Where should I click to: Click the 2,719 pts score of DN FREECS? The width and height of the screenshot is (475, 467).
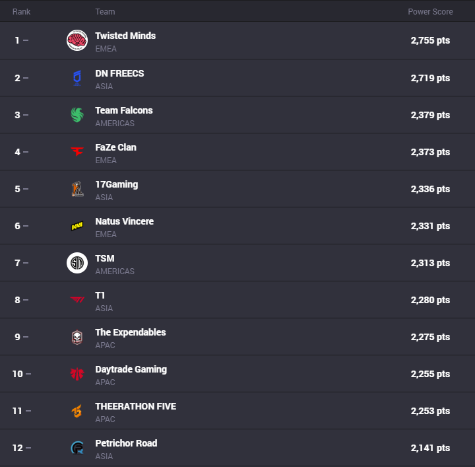[x=430, y=78]
